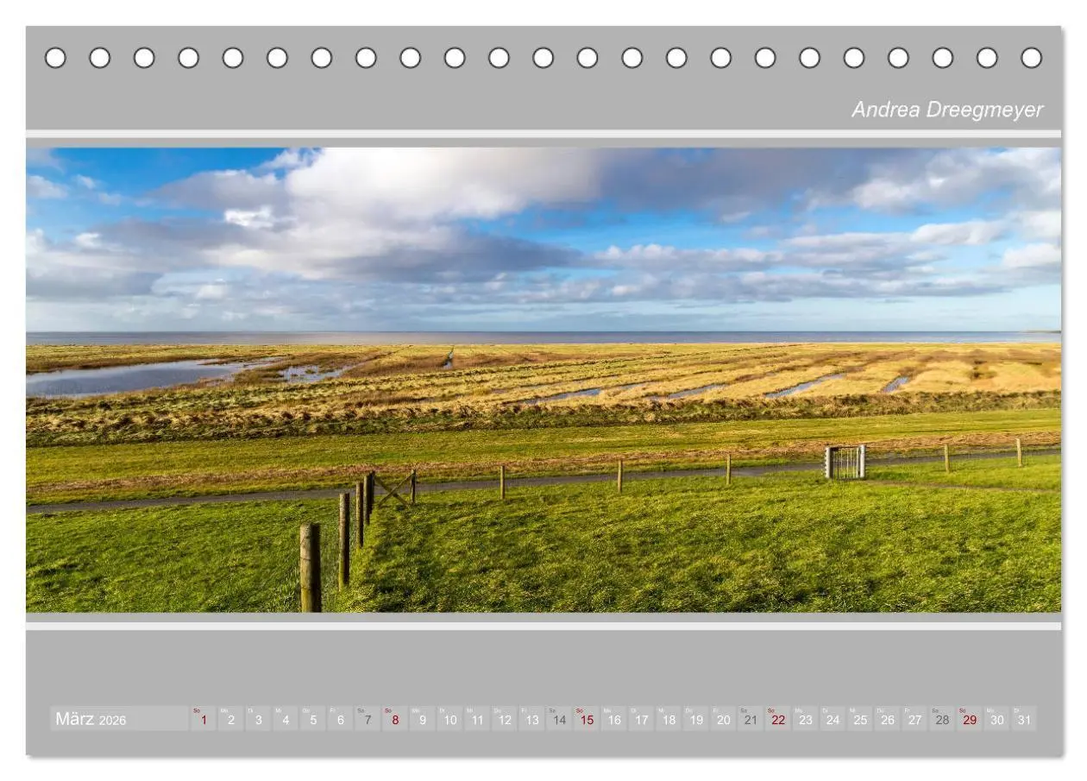This screenshot has width=1087, height=781.
Task: Pick day 6 in the calendar row
Action: tap(341, 719)
